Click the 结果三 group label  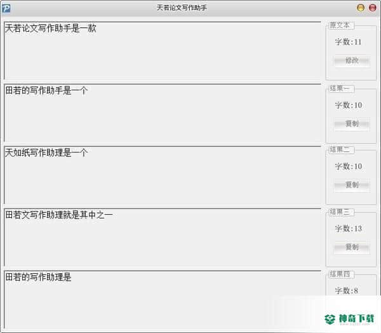click(340, 212)
